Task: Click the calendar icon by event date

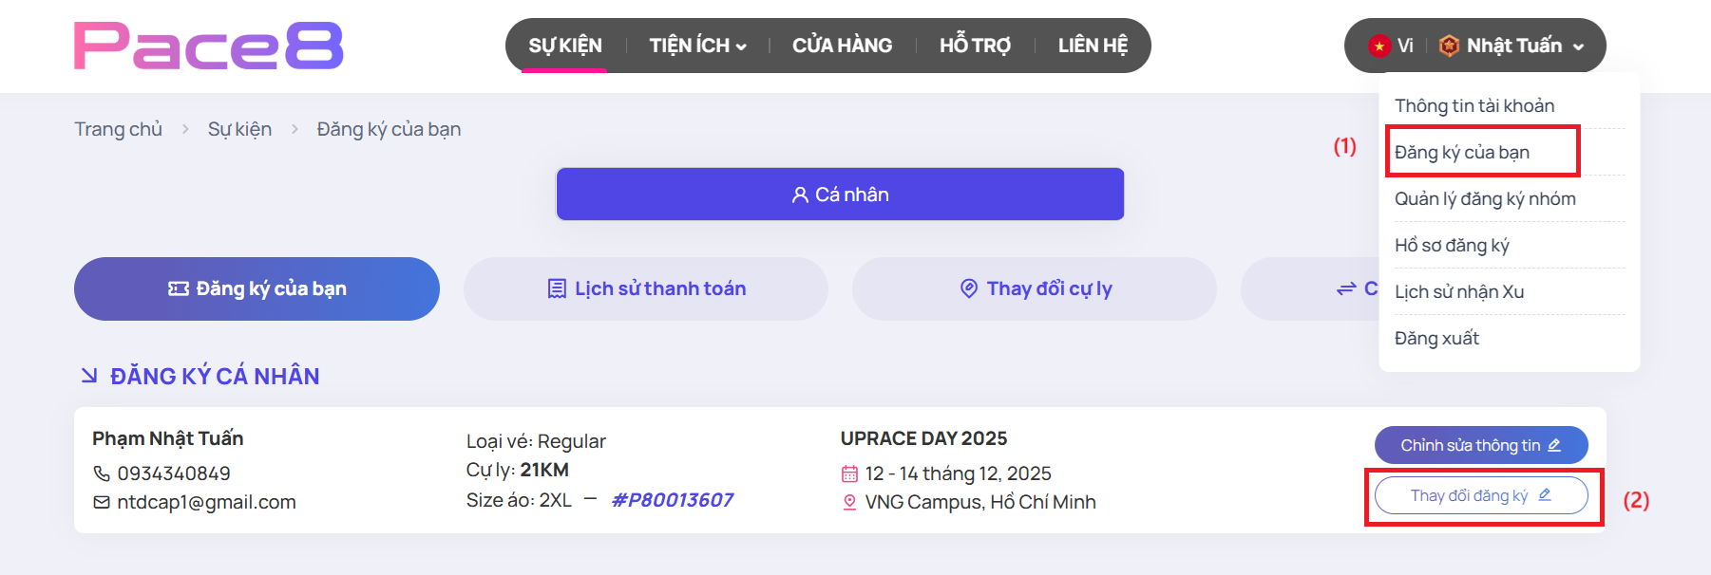Action: pyautogui.click(x=849, y=473)
